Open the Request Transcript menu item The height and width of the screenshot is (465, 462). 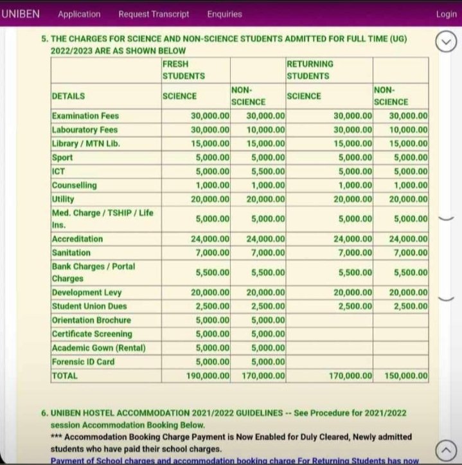[x=154, y=14]
